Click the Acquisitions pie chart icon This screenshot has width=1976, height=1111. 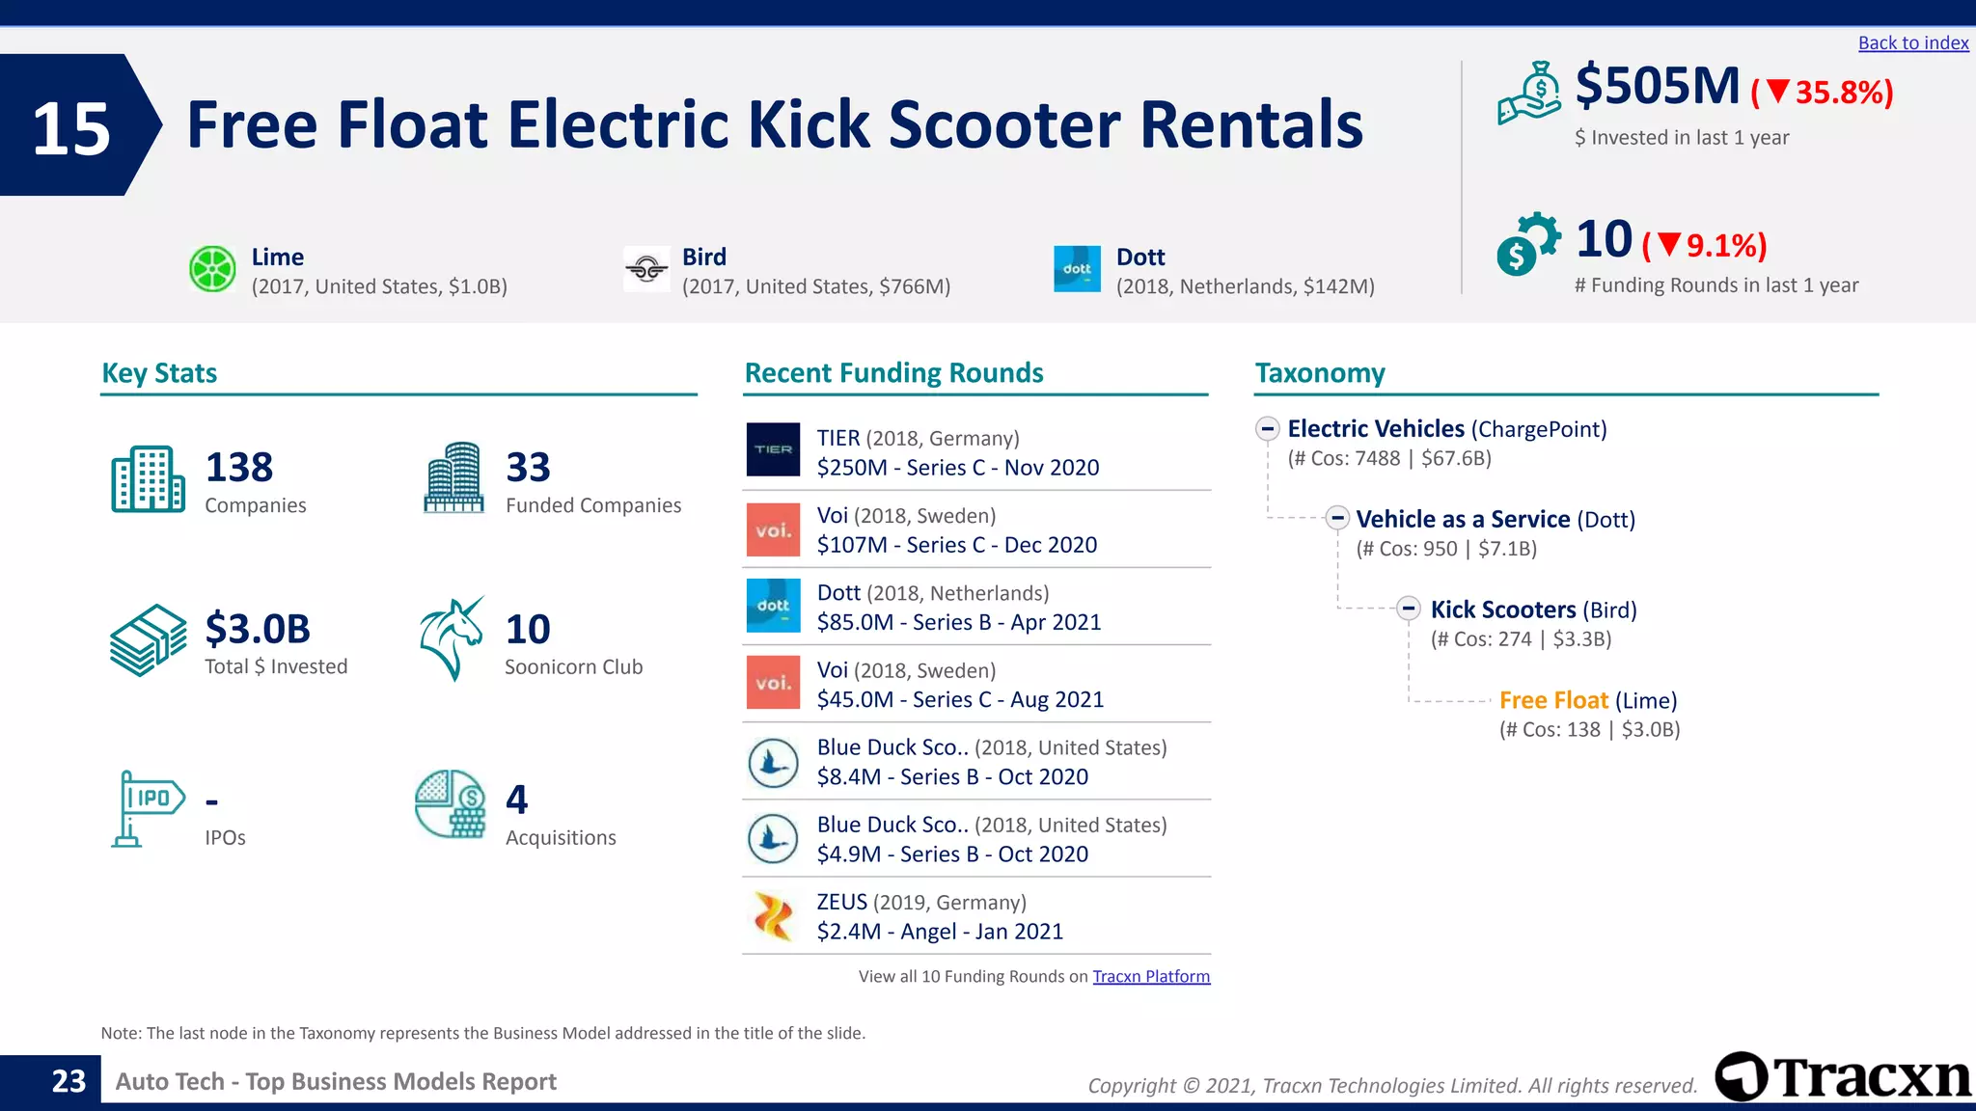(x=451, y=804)
